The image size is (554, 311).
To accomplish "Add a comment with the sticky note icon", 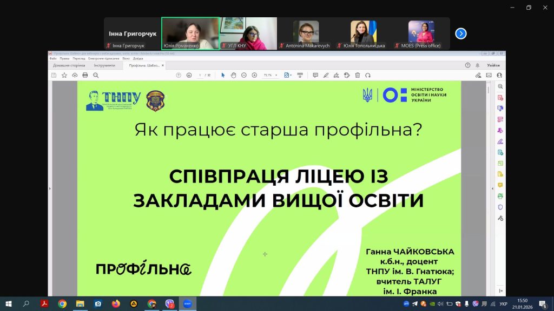I will click(x=315, y=75).
